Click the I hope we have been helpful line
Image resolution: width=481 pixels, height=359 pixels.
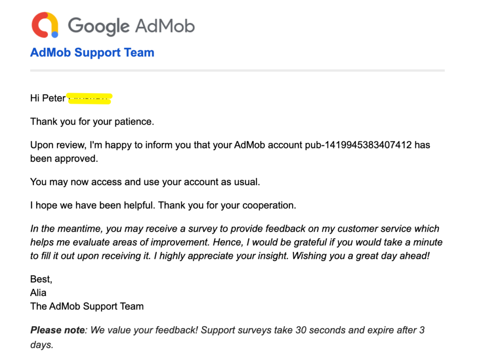(x=163, y=205)
